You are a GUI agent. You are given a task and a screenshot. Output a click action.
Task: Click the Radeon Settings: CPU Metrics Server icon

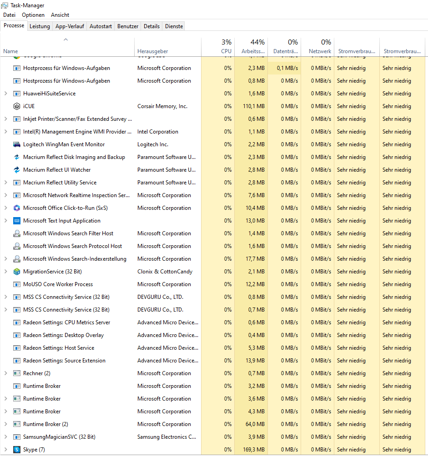click(17, 322)
